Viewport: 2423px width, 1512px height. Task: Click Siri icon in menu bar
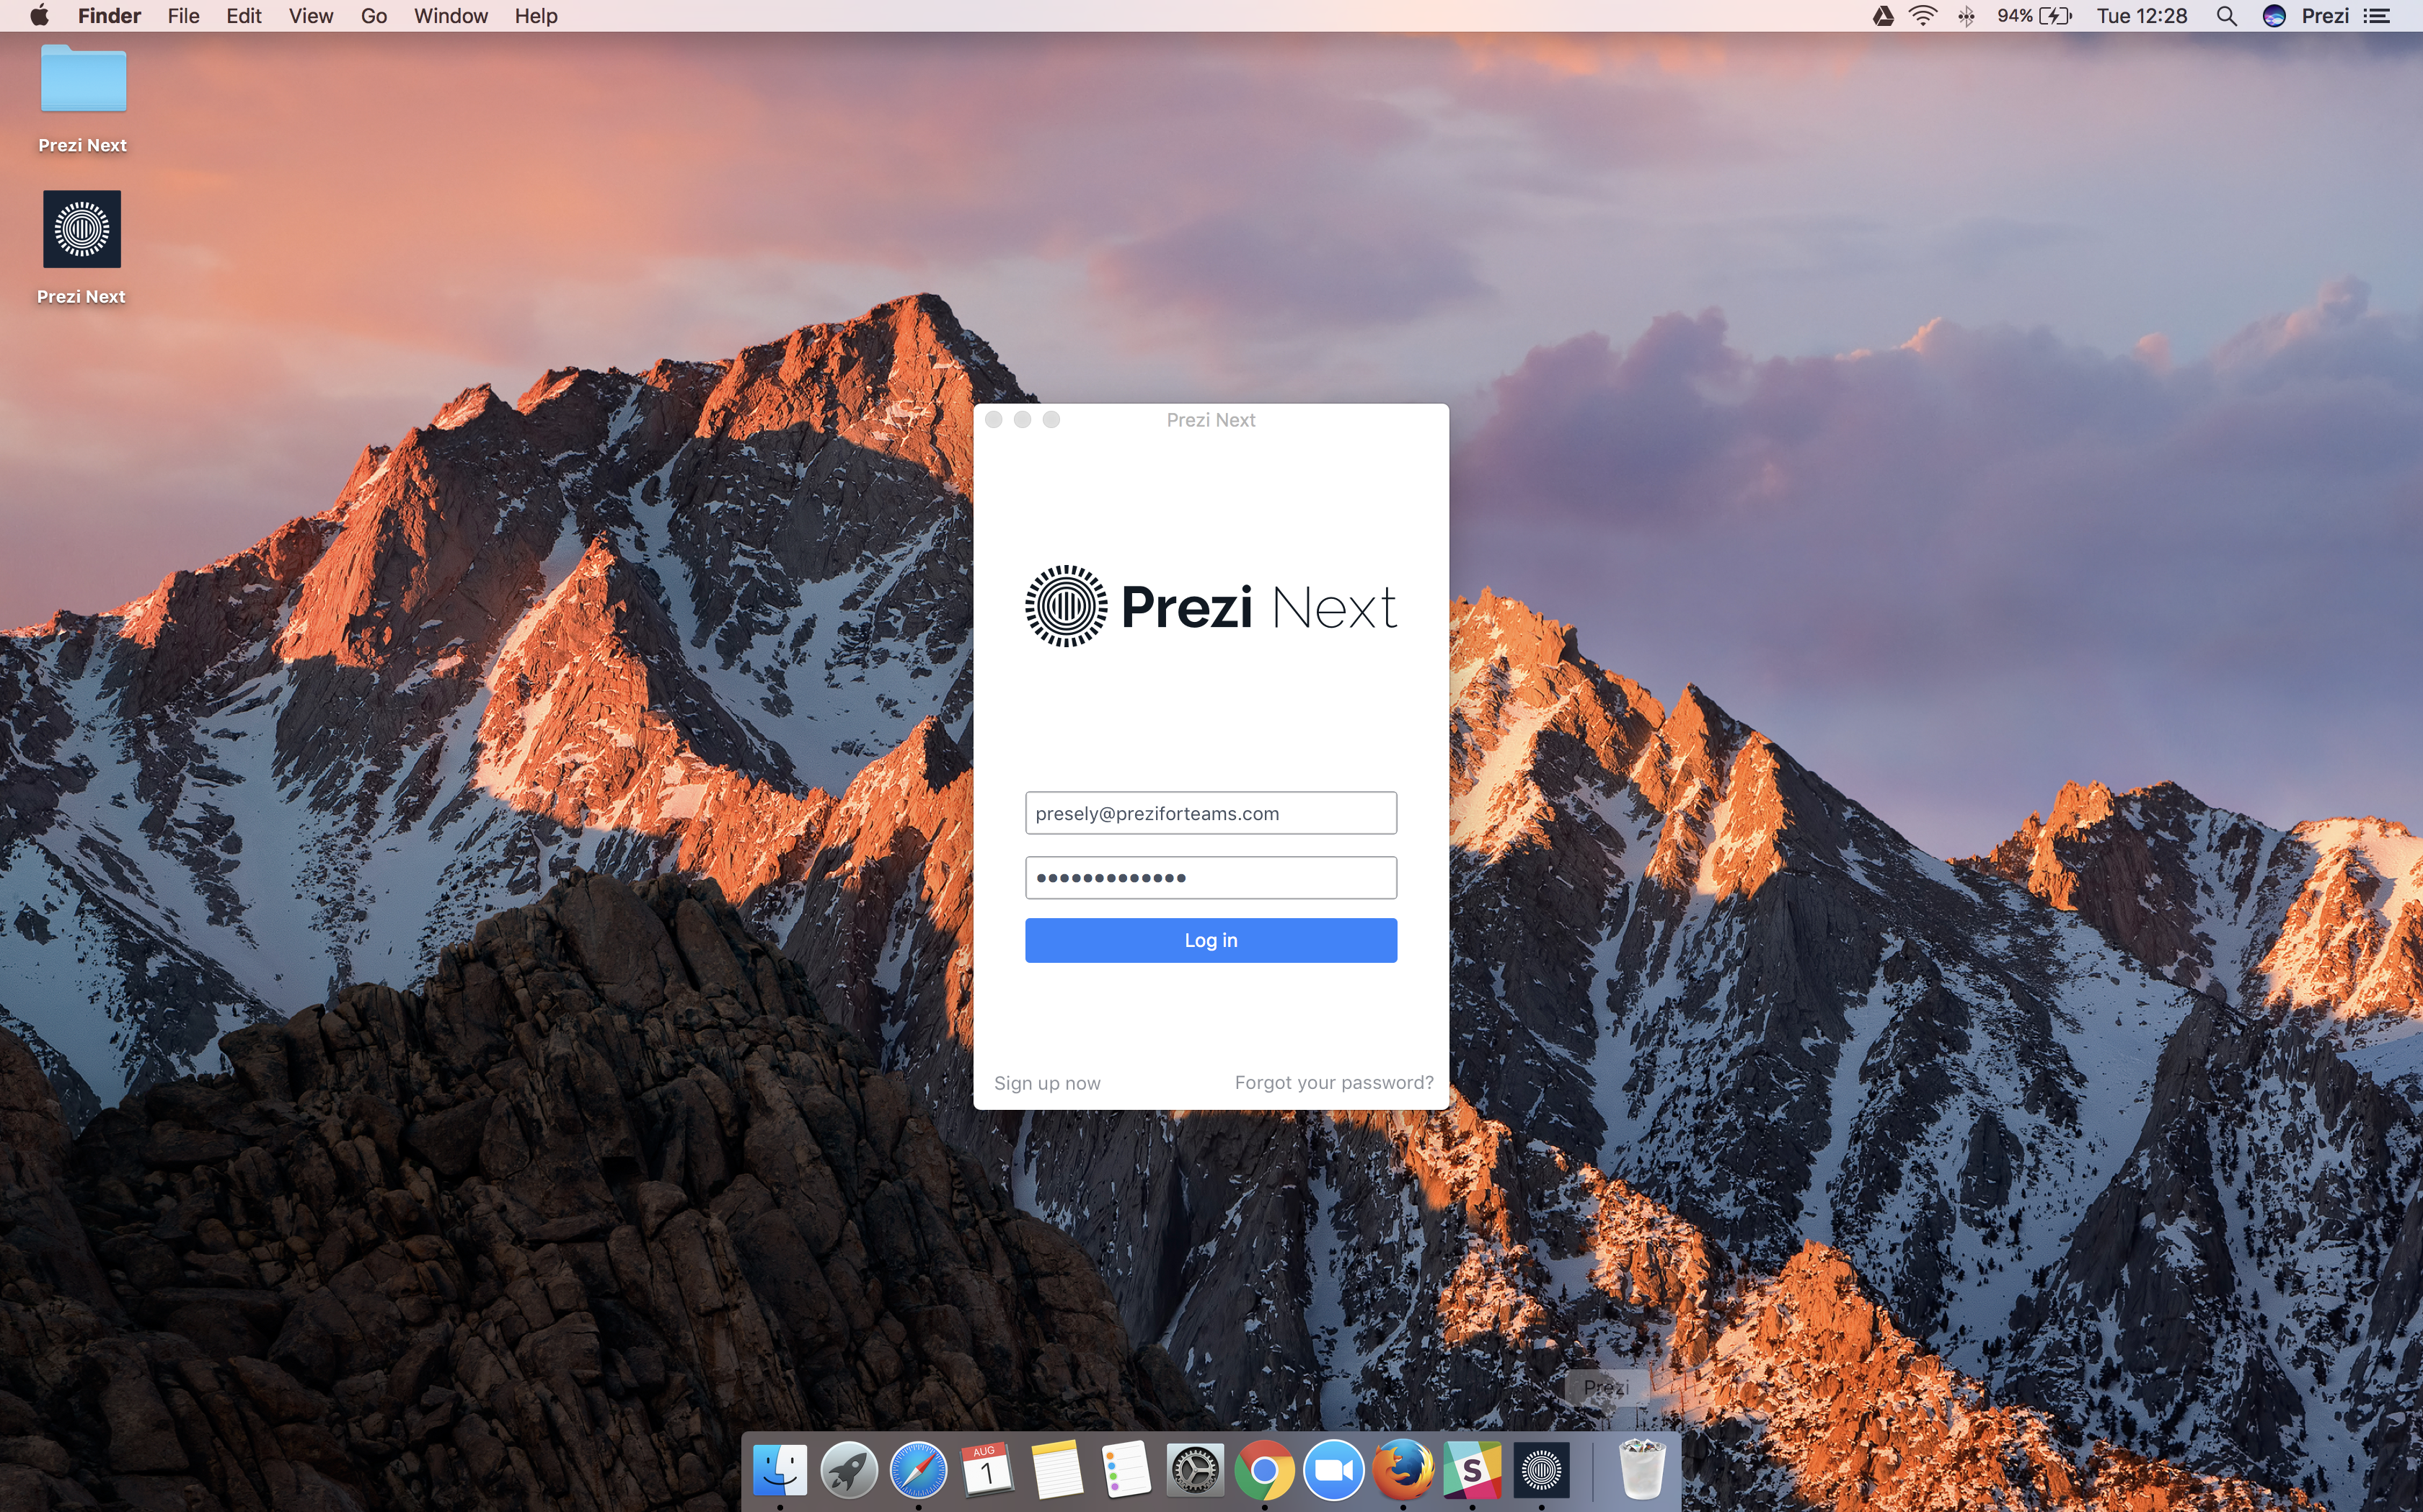click(2274, 16)
